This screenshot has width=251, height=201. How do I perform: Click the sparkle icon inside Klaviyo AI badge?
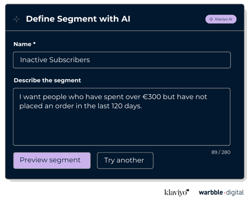click(x=211, y=19)
